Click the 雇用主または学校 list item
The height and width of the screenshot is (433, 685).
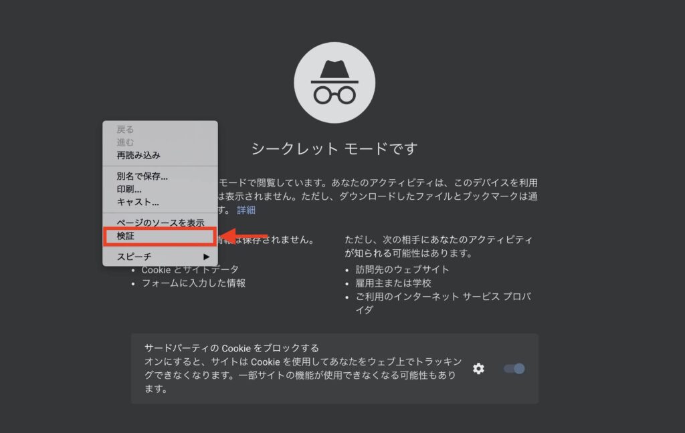coord(393,283)
